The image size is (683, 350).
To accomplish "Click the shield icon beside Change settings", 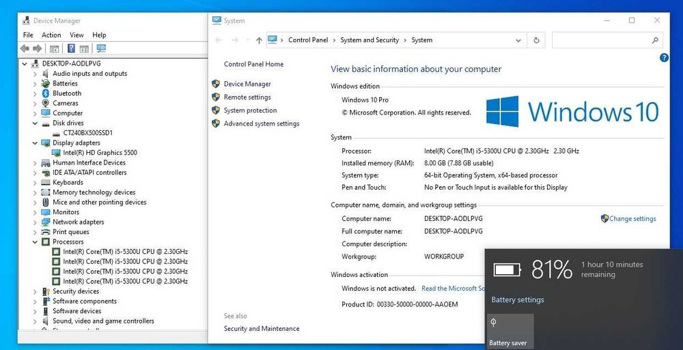I will click(x=604, y=218).
